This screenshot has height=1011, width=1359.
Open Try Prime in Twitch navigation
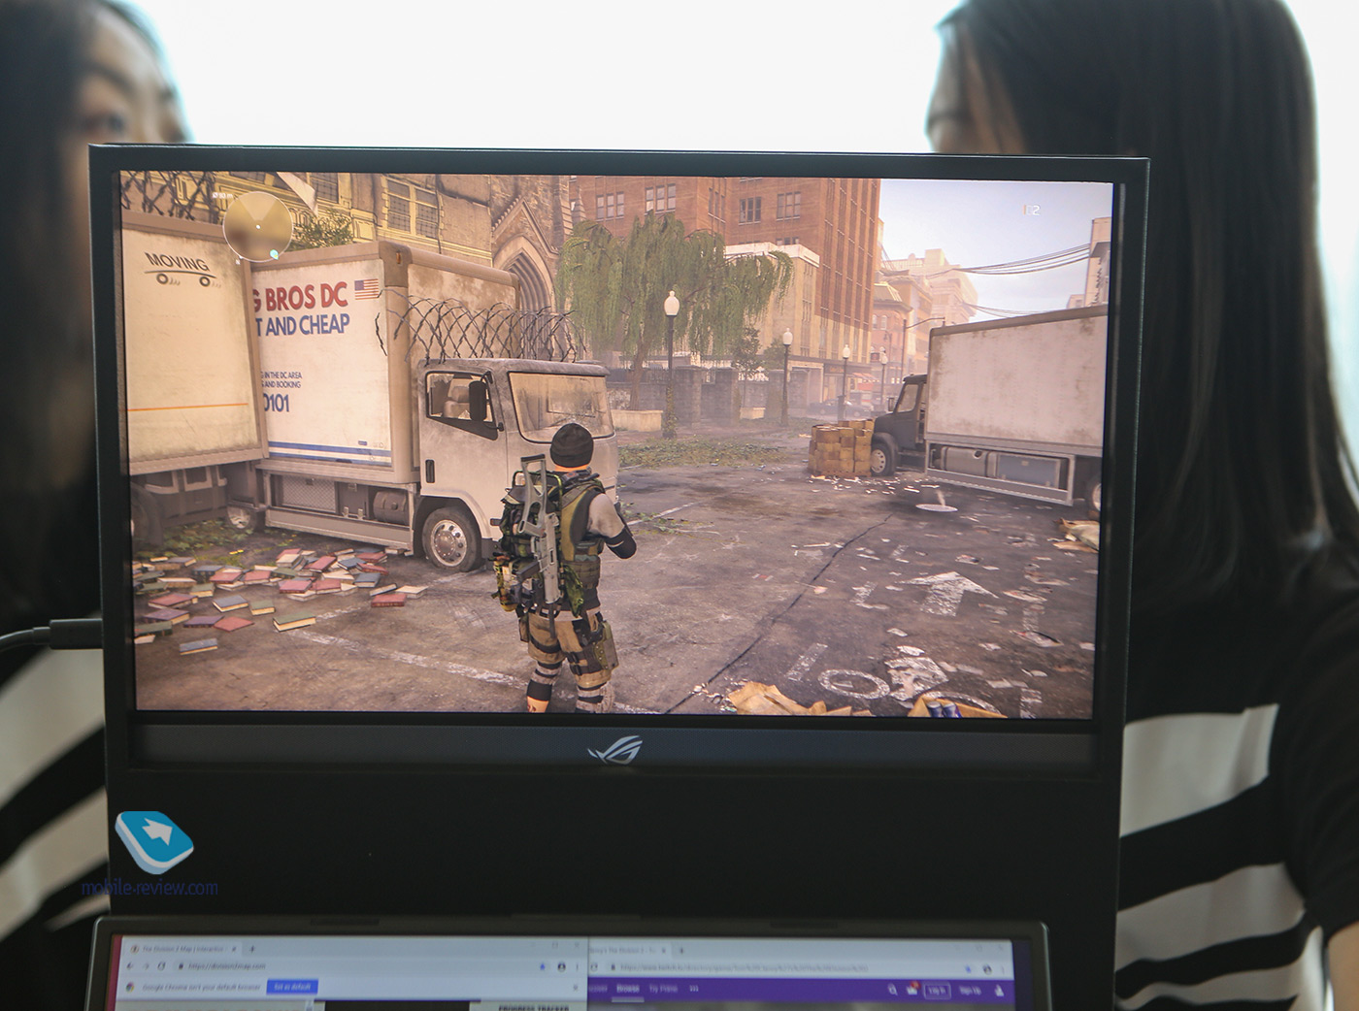663,989
